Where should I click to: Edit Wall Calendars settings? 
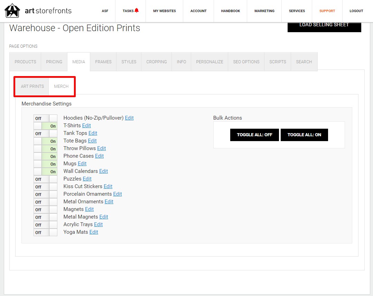coord(103,171)
